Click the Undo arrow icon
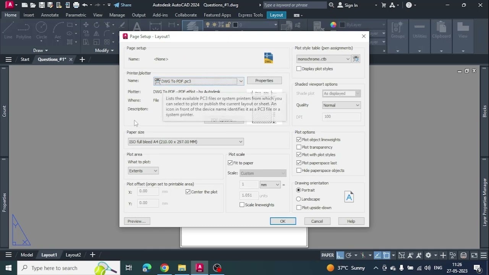Viewport: 489px width, 275px height. pyautogui.click(x=85, y=5)
